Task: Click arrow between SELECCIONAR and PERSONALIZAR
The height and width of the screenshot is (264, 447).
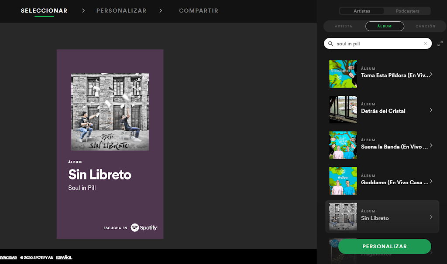Action: point(83,11)
